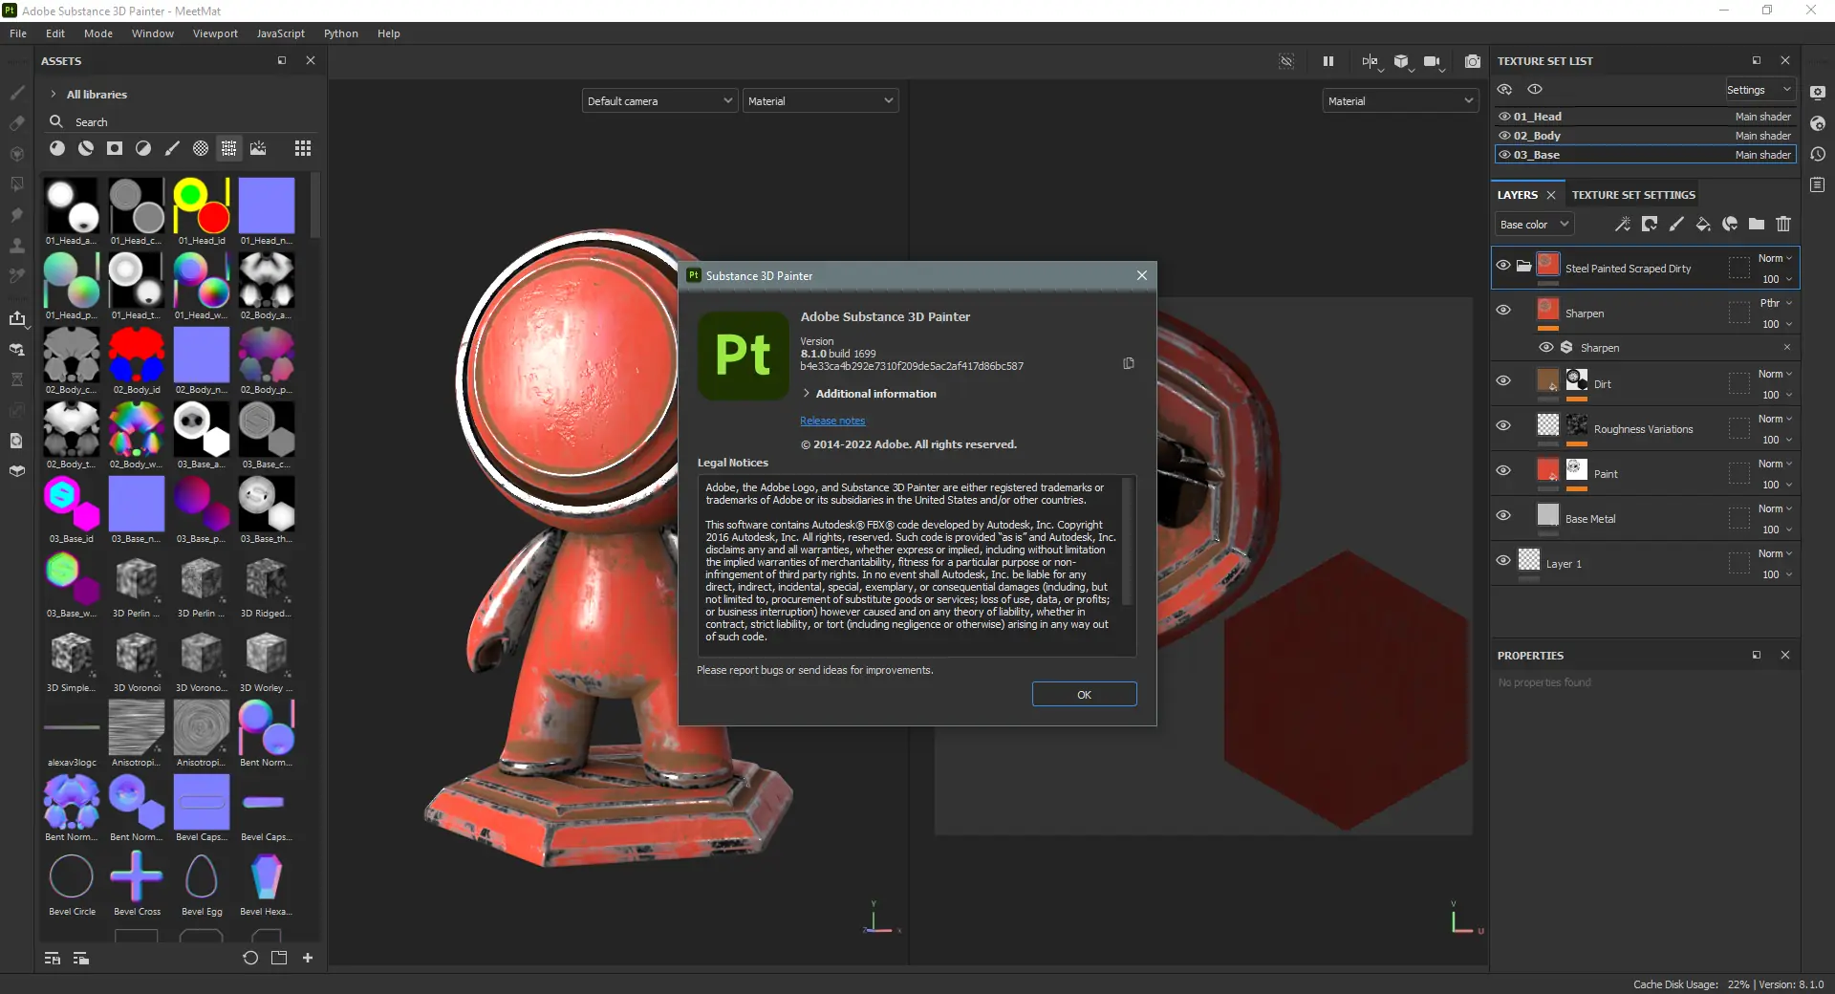Hide the Base Metal layer
Screen dimensions: 1835x994
[x=1503, y=515]
